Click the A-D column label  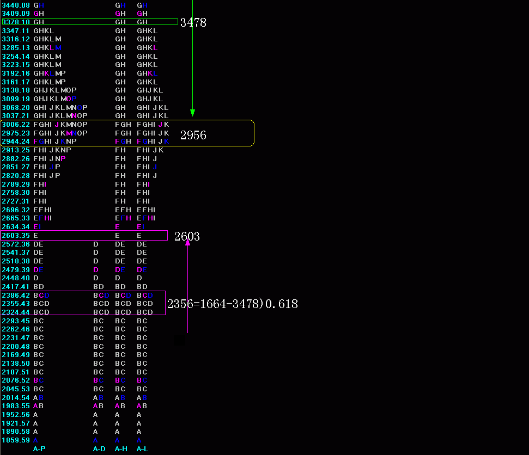(x=99, y=449)
